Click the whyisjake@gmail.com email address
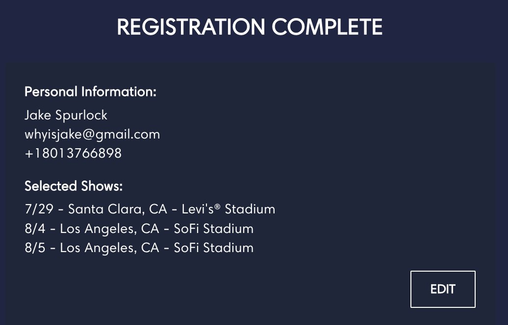The image size is (508, 325). [x=92, y=134]
